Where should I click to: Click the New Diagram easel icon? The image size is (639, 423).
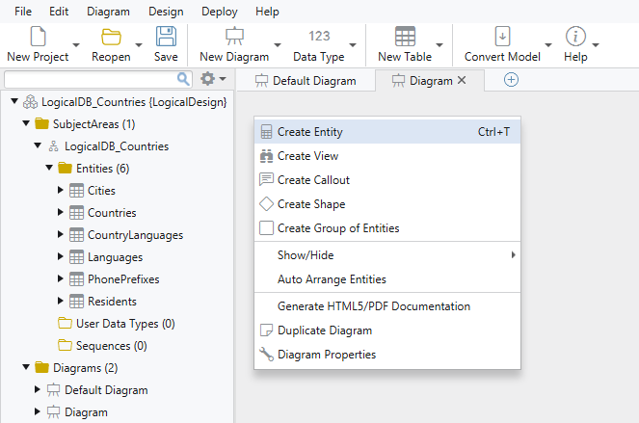click(235, 37)
